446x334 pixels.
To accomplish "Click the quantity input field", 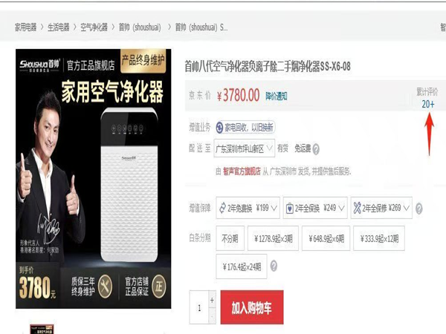I will coord(199,307).
